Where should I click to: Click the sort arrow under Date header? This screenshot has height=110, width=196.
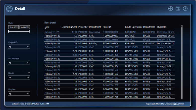pyautogui.click(x=45, y=29)
